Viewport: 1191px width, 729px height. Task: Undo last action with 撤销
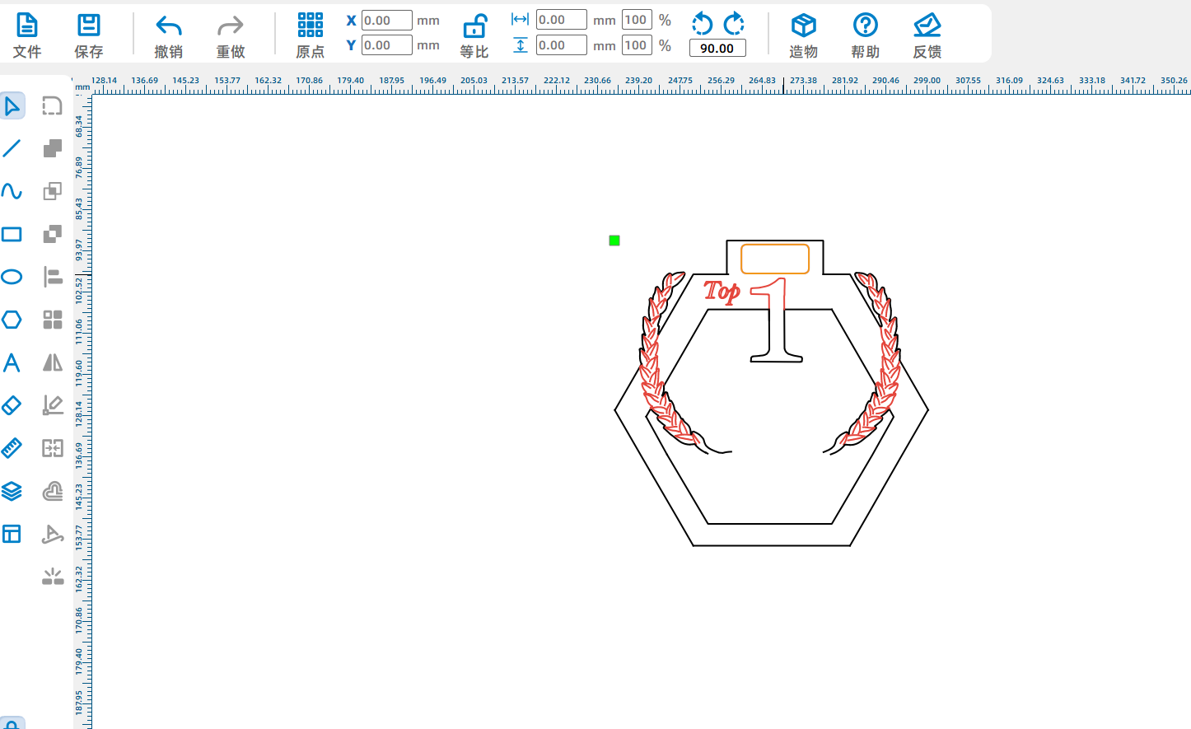click(168, 35)
